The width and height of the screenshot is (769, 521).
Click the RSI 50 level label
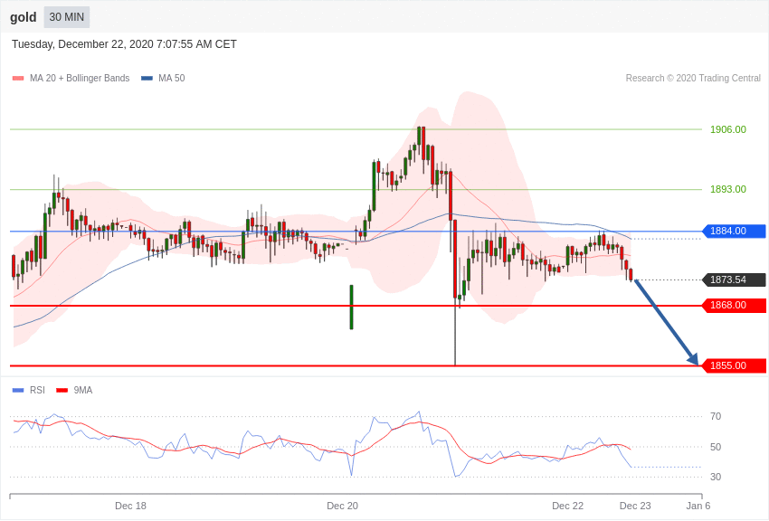tap(716, 447)
